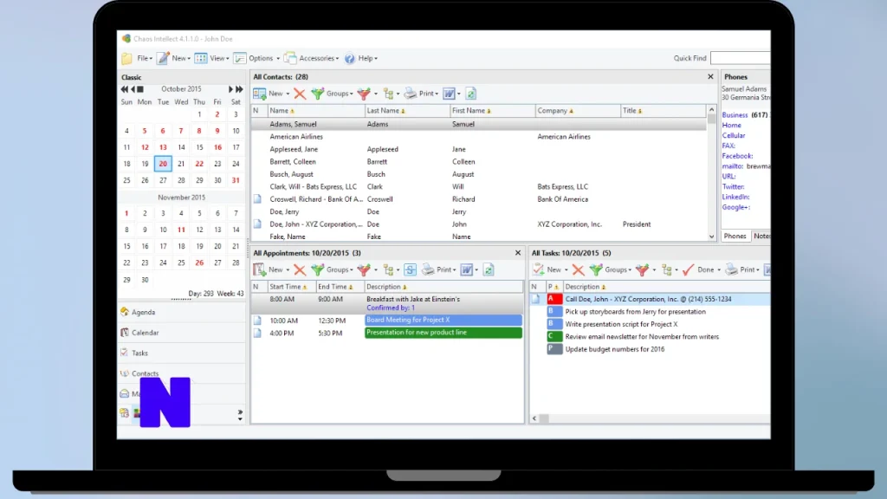
Task: Click the printer icon in Tasks toolbar
Action: coord(731,270)
